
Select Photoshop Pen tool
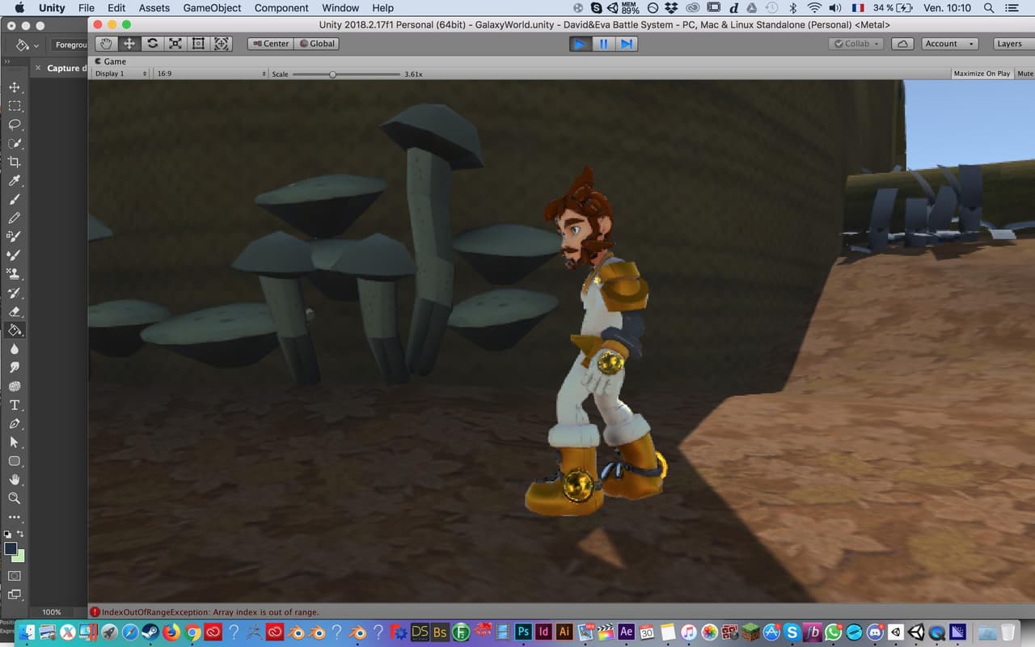pyautogui.click(x=15, y=424)
